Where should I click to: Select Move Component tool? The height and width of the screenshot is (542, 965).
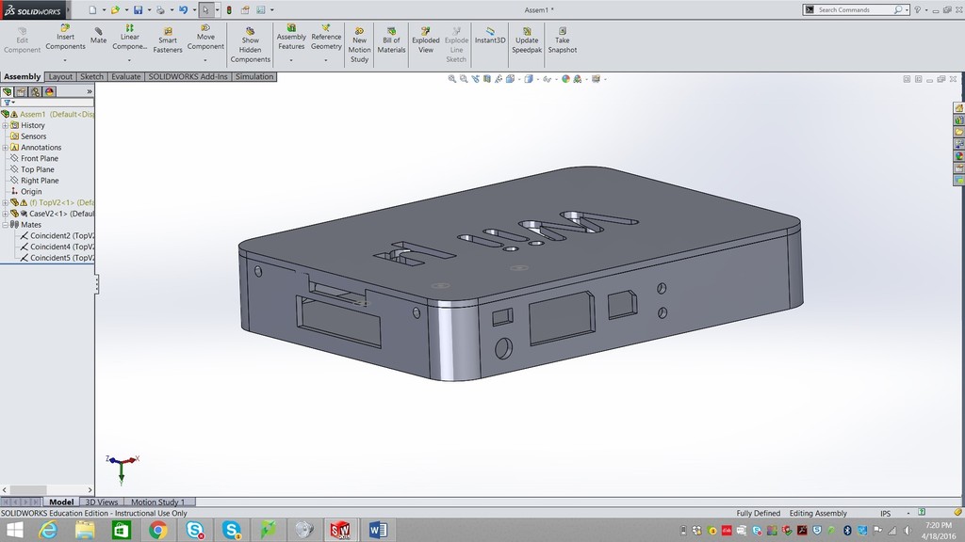click(205, 37)
